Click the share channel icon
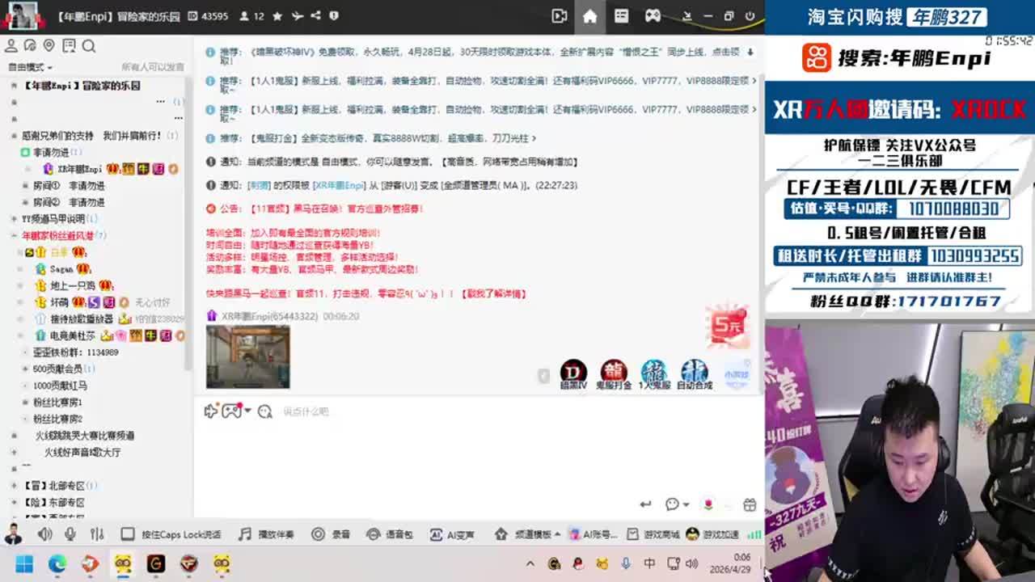The width and height of the screenshot is (1035, 582). click(x=315, y=16)
